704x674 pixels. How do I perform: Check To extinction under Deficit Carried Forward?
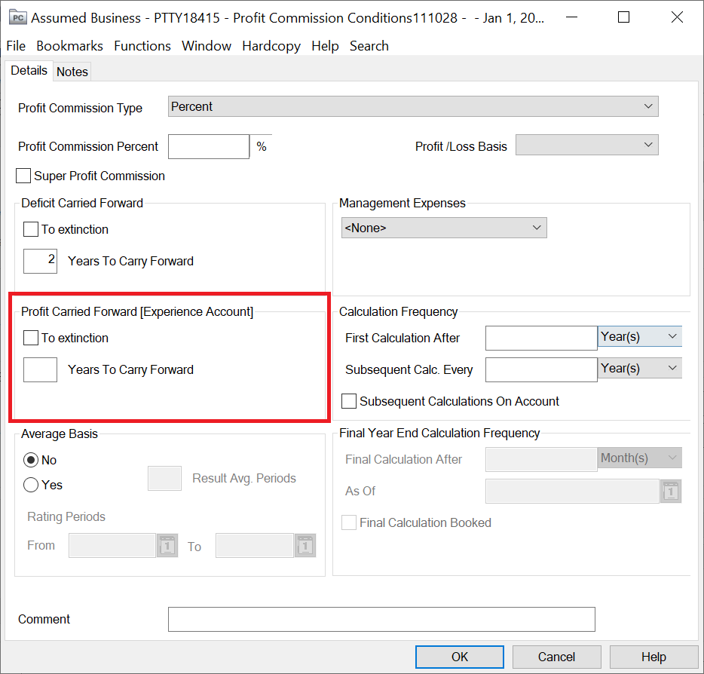tap(31, 229)
